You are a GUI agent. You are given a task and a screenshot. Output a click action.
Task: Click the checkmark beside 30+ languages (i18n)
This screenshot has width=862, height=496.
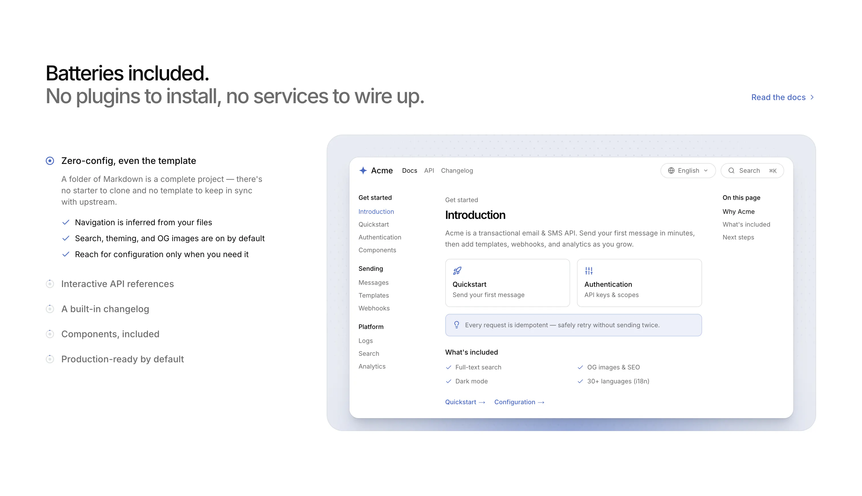coord(580,381)
